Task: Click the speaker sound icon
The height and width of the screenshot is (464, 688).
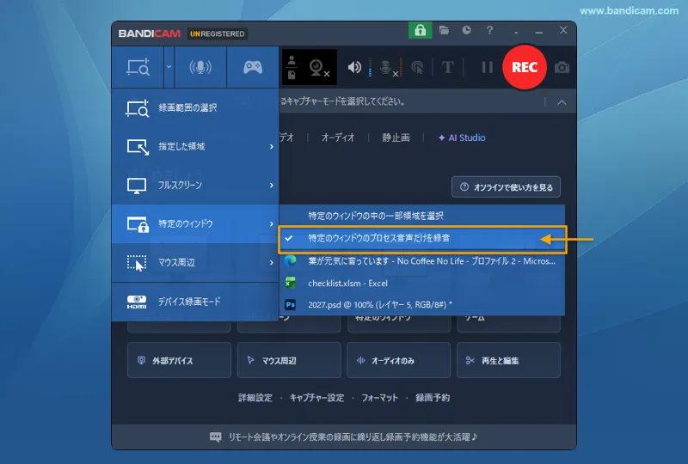Action: [x=354, y=67]
